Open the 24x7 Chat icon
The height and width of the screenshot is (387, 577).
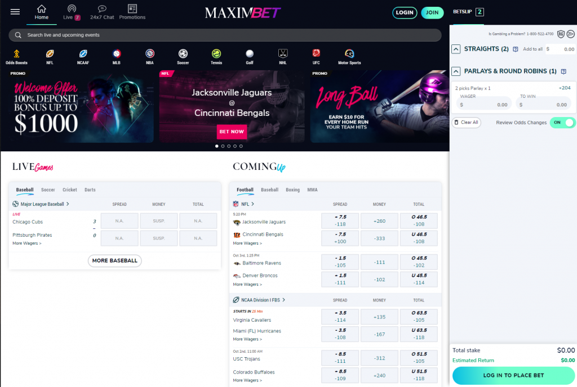point(102,8)
